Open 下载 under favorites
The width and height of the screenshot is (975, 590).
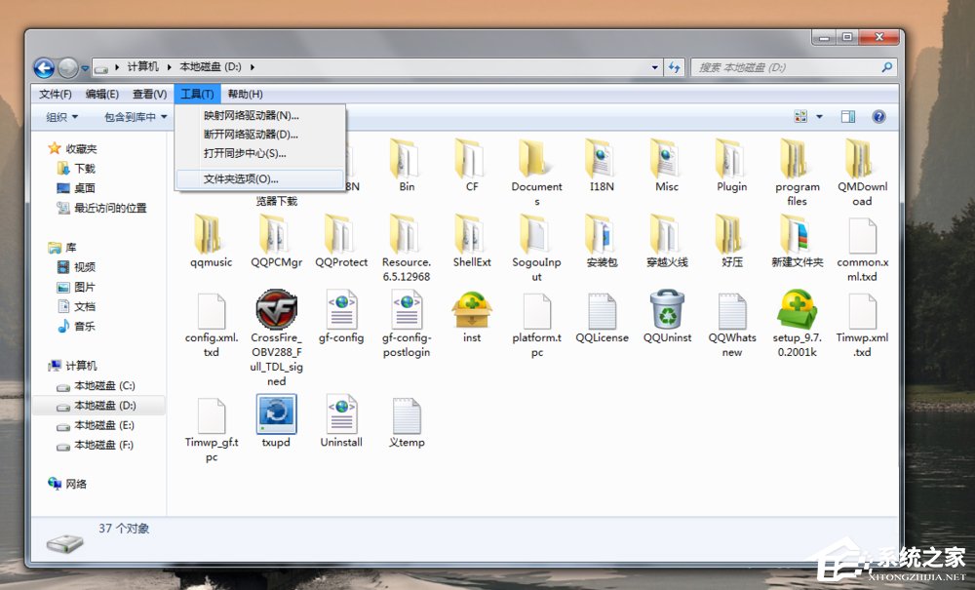(x=85, y=169)
